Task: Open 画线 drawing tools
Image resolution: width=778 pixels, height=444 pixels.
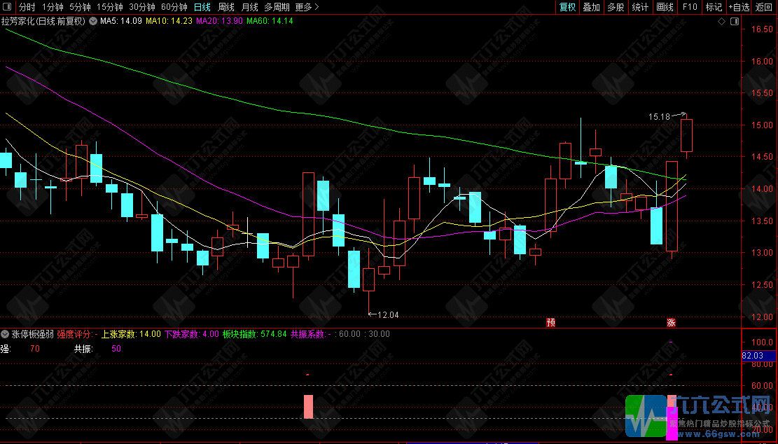Action: [665, 7]
